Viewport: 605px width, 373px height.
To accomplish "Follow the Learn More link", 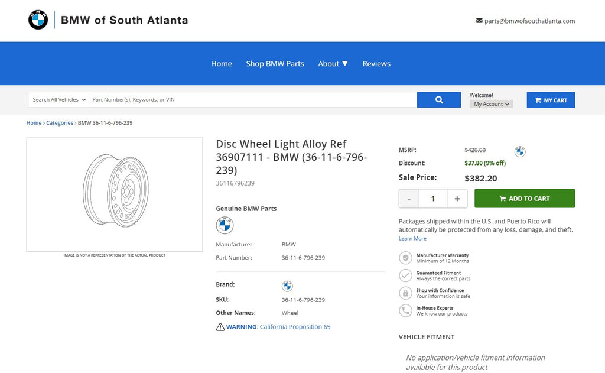I will (x=412, y=239).
